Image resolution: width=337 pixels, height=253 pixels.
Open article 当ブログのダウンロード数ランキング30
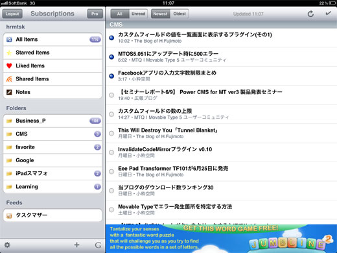[x=221, y=191]
